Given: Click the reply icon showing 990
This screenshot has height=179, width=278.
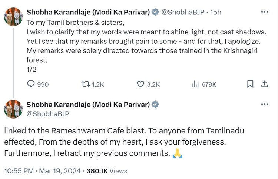Looking at the screenshot, I should coord(32,84).
